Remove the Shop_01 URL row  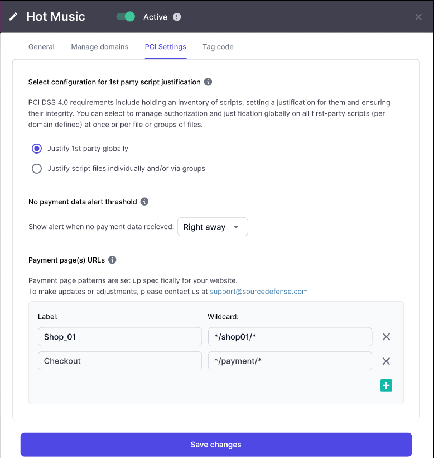(x=386, y=337)
